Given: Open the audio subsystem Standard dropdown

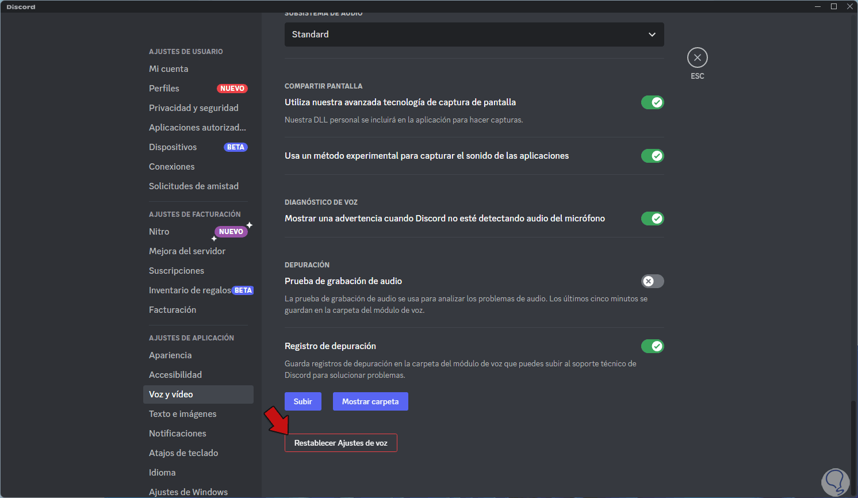Looking at the screenshot, I should pos(474,35).
